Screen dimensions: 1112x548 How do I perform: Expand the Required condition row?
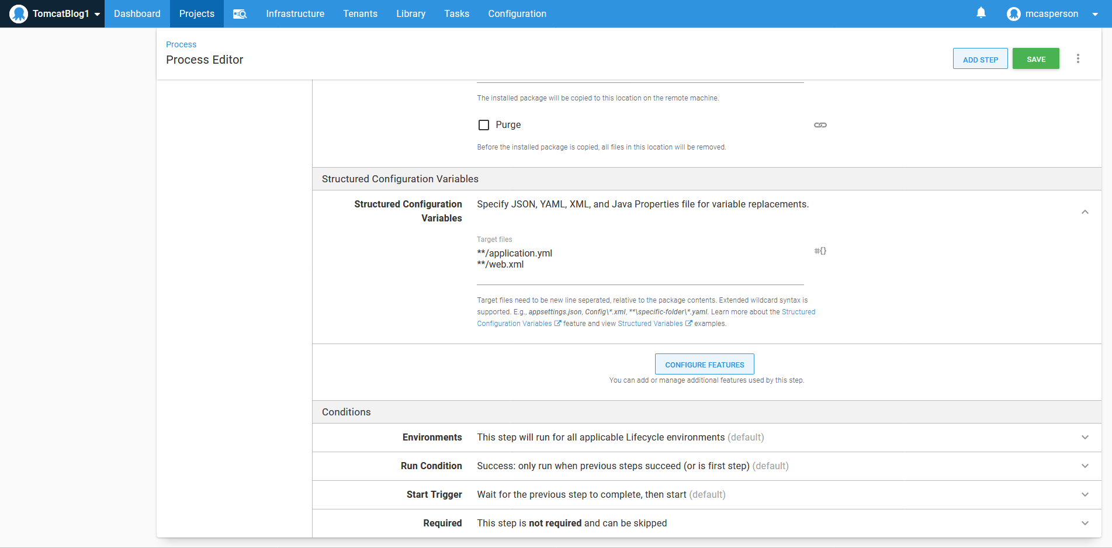pos(1085,523)
